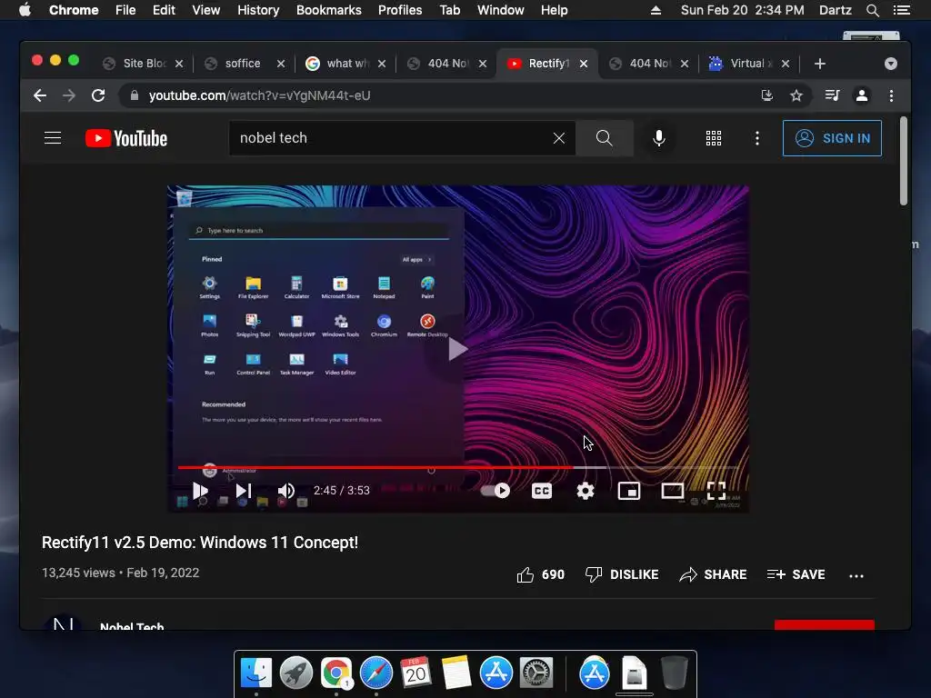The image size is (931, 698).
Task: Open a new browser tab
Action: click(x=820, y=64)
